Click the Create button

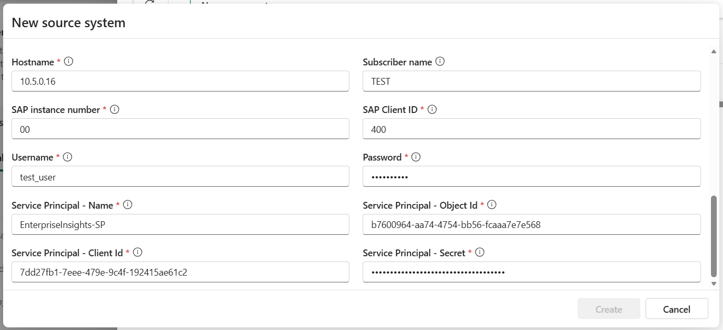pos(608,309)
